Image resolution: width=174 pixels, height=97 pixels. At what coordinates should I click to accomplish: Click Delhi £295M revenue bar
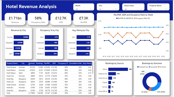[x=17, y=54]
